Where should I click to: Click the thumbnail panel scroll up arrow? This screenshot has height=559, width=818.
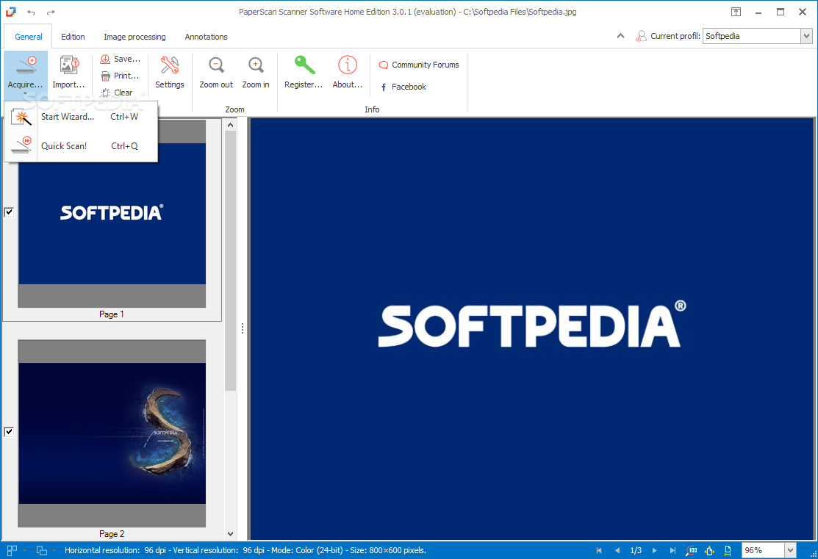pos(231,125)
